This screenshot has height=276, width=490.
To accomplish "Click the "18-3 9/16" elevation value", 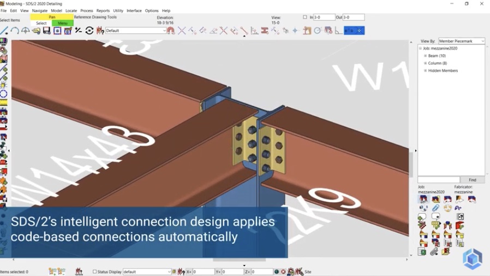I will click(x=165, y=22).
